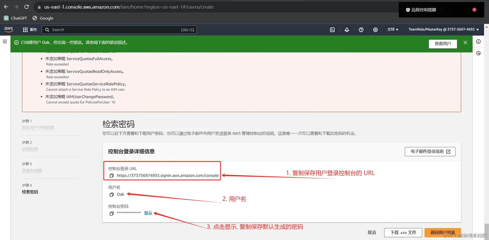489x240 pixels.
Task: Click the 返回用户列表 button
Action: point(443,233)
